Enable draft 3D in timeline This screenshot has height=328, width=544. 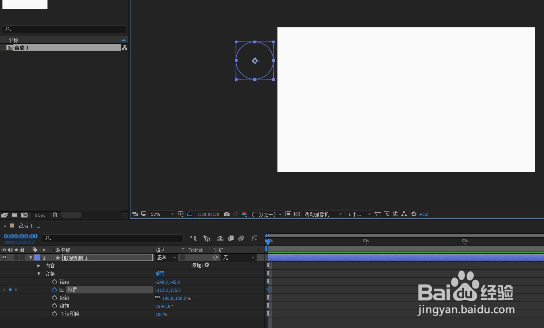coord(207,238)
